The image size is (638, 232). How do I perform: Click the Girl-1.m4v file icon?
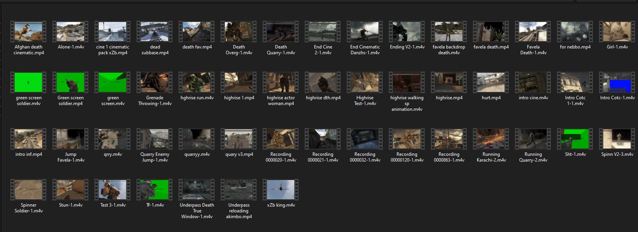pyautogui.click(x=618, y=32)
